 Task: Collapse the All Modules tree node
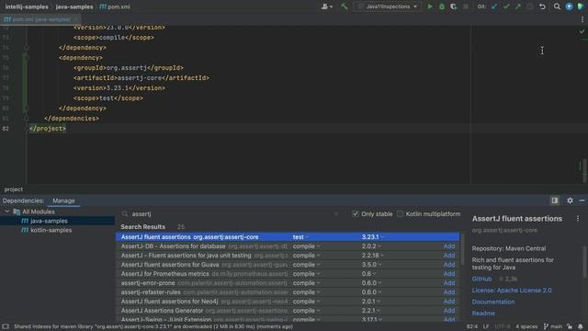pos(6,211)
